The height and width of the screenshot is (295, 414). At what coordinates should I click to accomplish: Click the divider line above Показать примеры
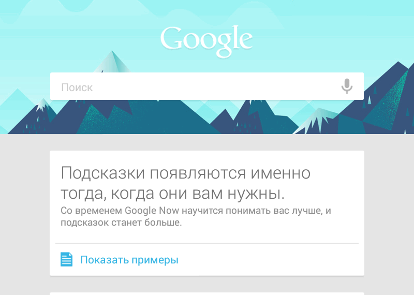tap(207, 243)
